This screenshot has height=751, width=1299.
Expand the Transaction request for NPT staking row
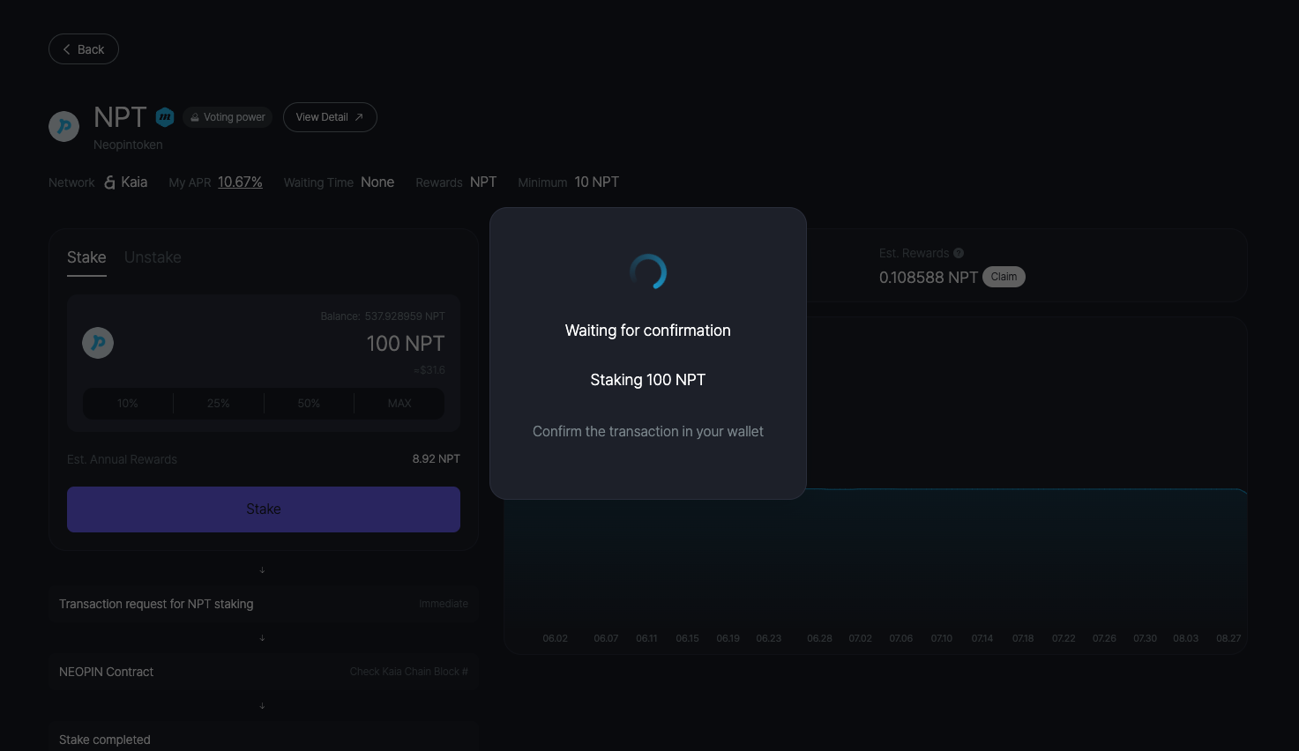tap(263, 604)
